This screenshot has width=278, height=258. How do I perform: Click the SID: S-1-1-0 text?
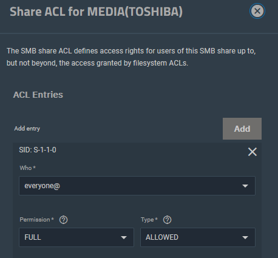(38, 150)
